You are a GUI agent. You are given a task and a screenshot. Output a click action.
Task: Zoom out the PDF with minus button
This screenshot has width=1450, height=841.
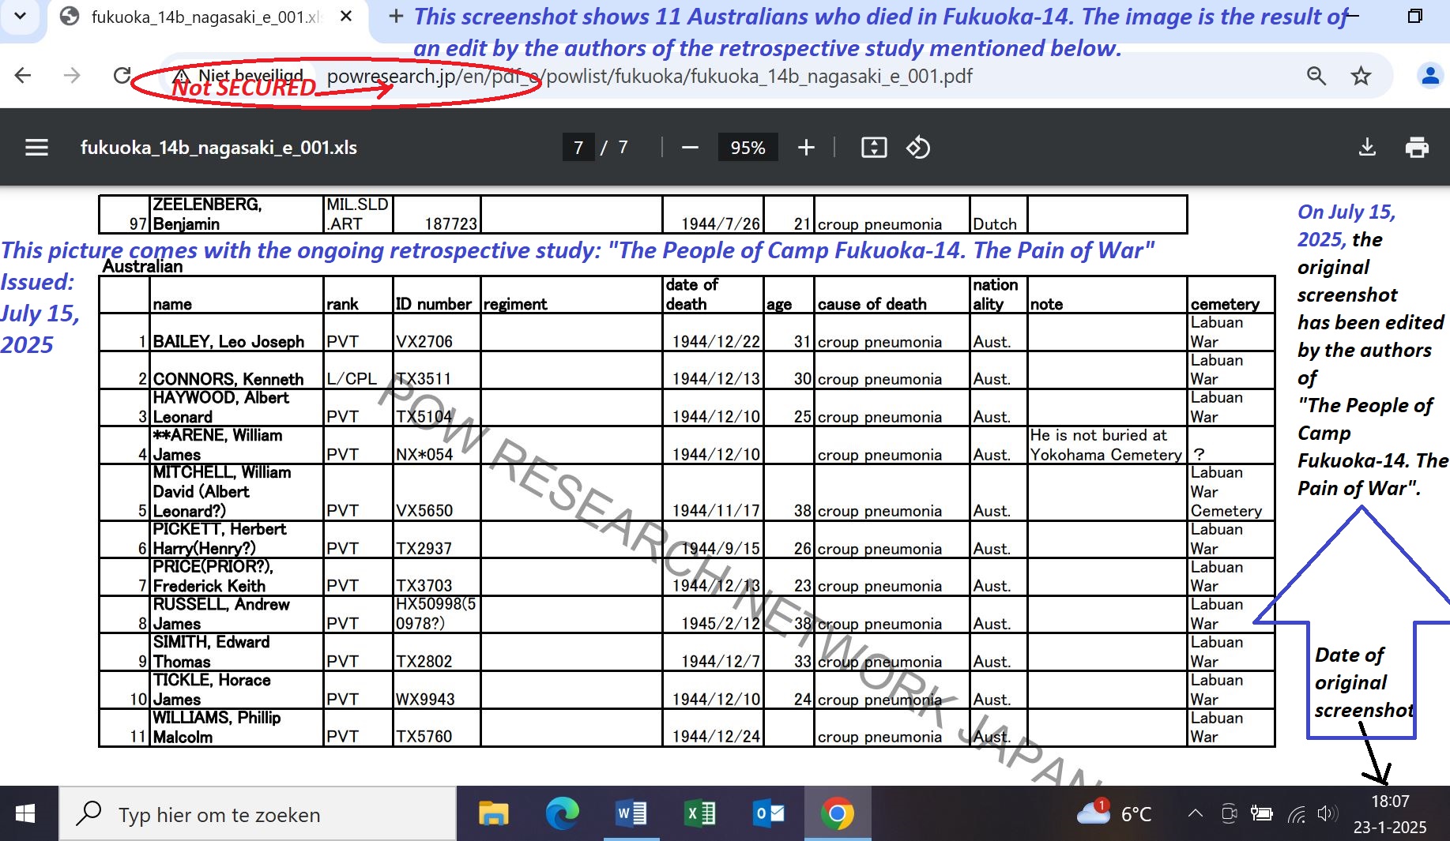[x=690, y=148]
